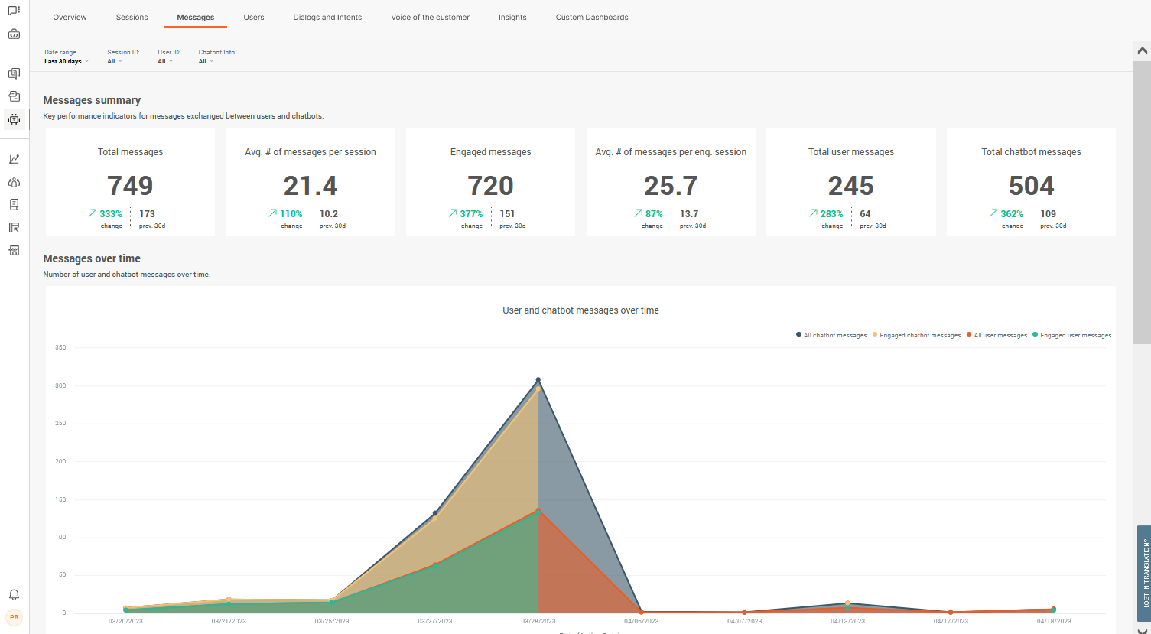Viewport: 1151px width, 634px height.
Task: Click the scroll up arrow on scrollbar
Action: [x=1142, y=50]
